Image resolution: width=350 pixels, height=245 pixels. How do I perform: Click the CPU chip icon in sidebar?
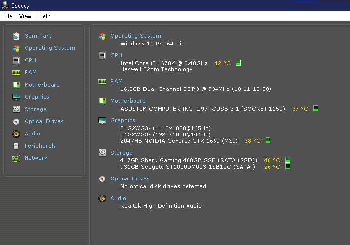[16, 60]
